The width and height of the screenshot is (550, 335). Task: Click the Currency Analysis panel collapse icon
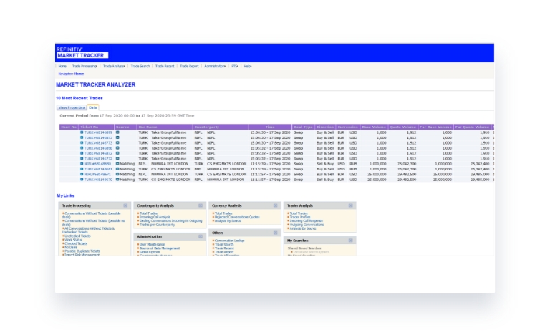tap(276, 205)
